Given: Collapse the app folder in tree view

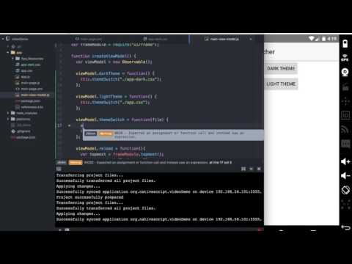Looking at the screenshot, I should 8,52.
